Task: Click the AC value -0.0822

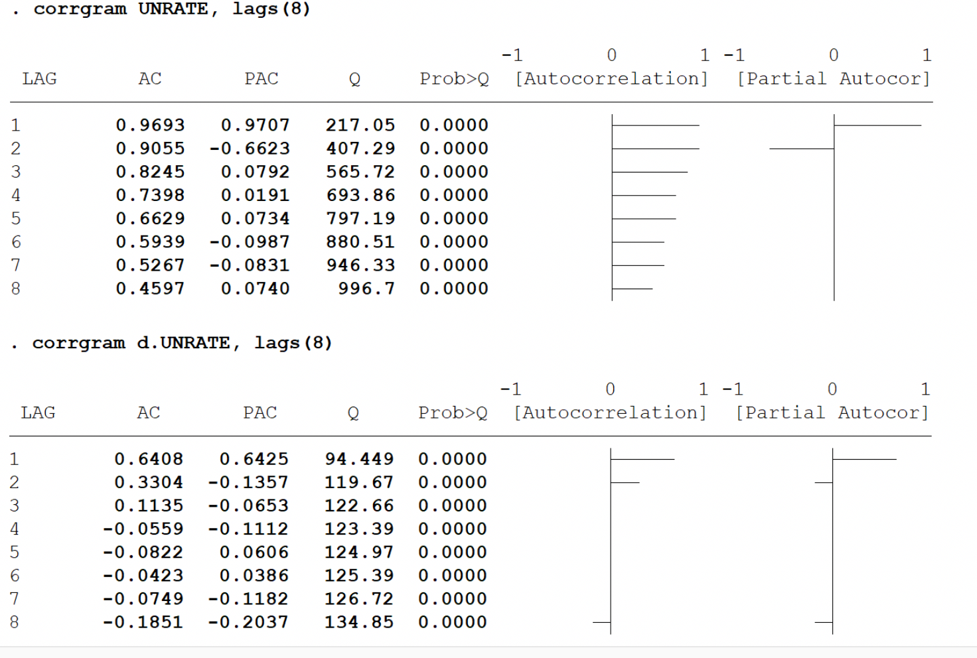Action: point(143,552)
